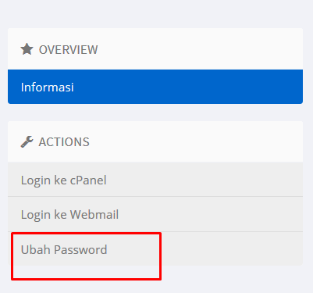Choose Ubah Password from the Actions list
Screen dimensions: 313x293
(x=155, y=248)
